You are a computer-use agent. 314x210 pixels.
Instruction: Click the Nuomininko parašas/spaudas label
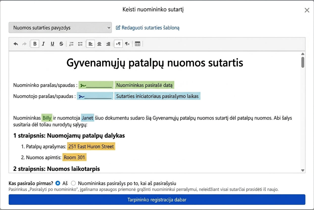45,85
